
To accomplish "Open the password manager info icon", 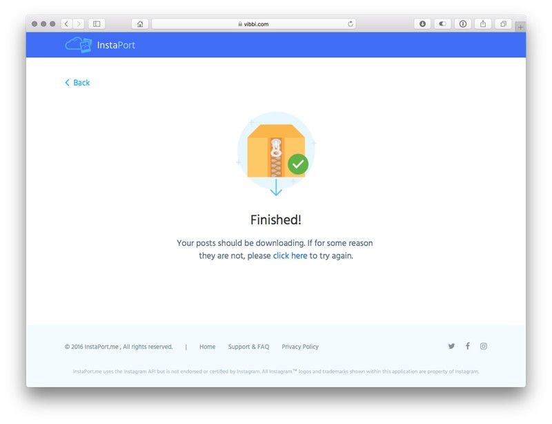I will [463, 24].
